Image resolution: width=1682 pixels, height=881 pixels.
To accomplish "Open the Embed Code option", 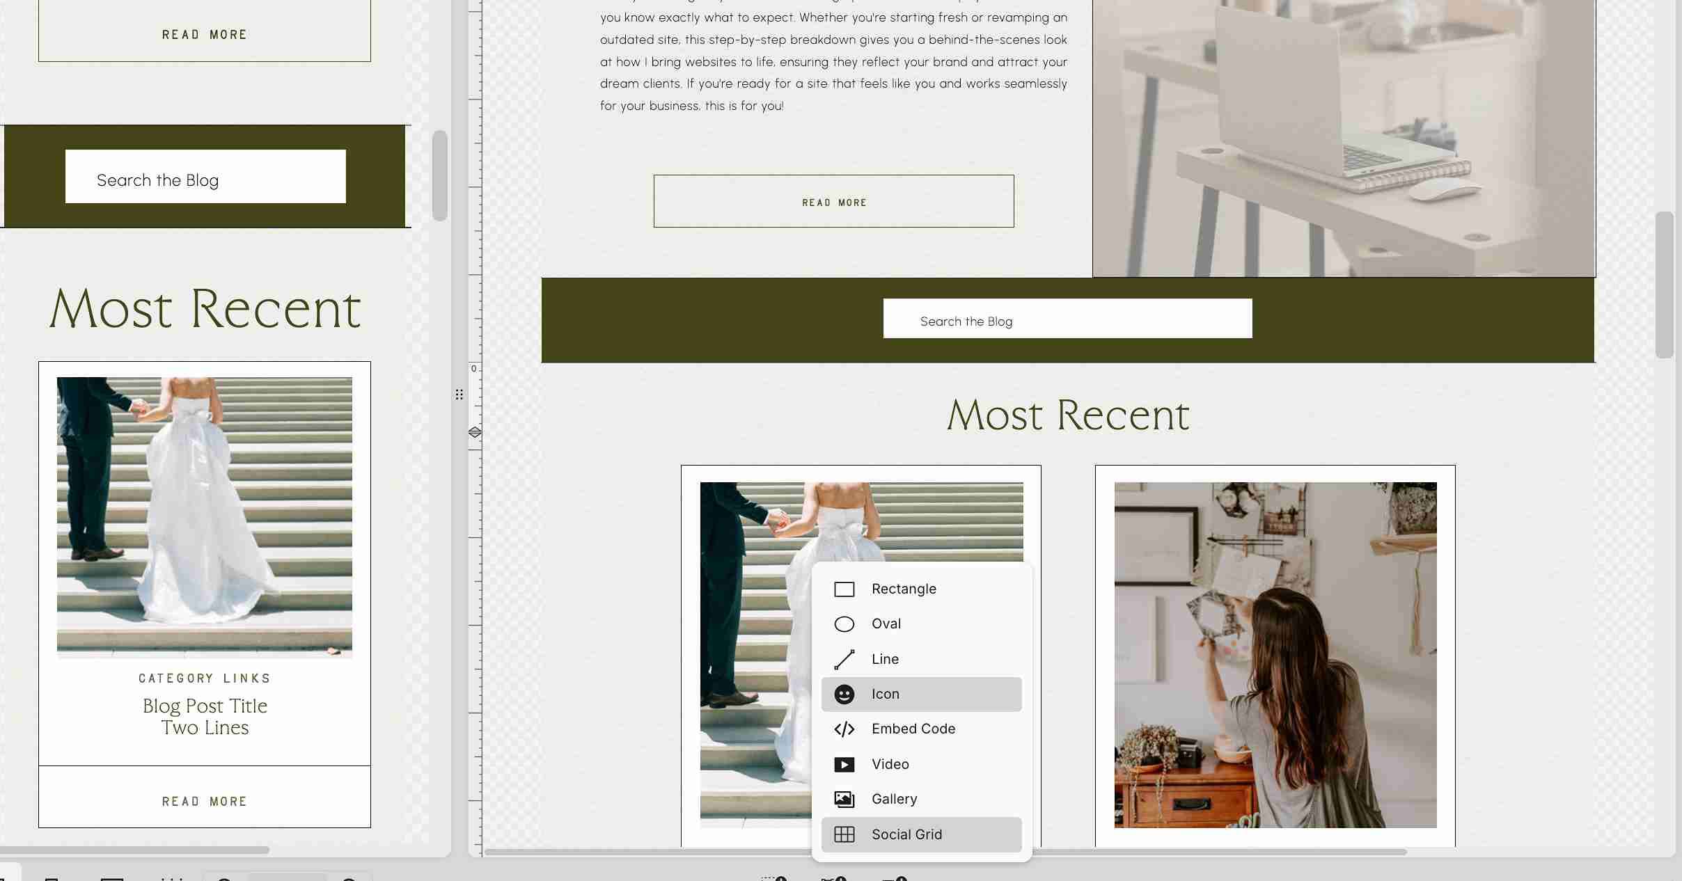I will (913, 729).
